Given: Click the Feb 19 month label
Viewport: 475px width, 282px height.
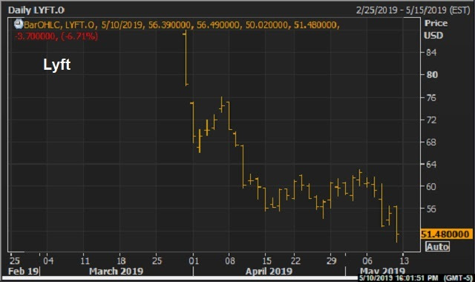Looking at the screenshot, I should pyautogui.click(x=24, y=271).
